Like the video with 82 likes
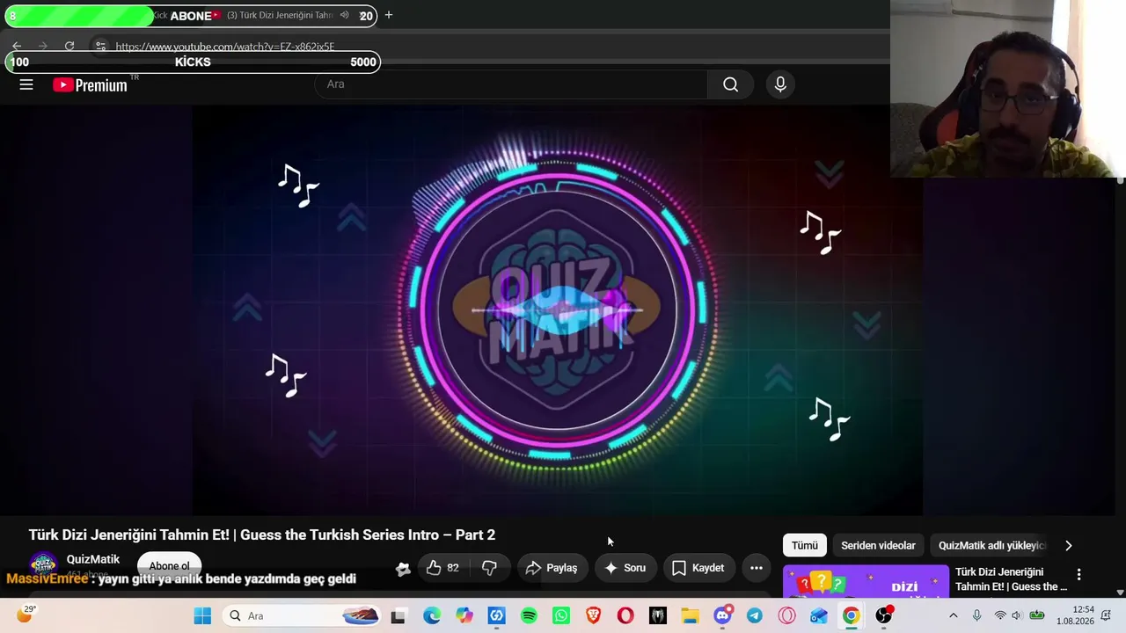Image resolution: width=1126 pixels, height=633 pixels. coord(442,568)
